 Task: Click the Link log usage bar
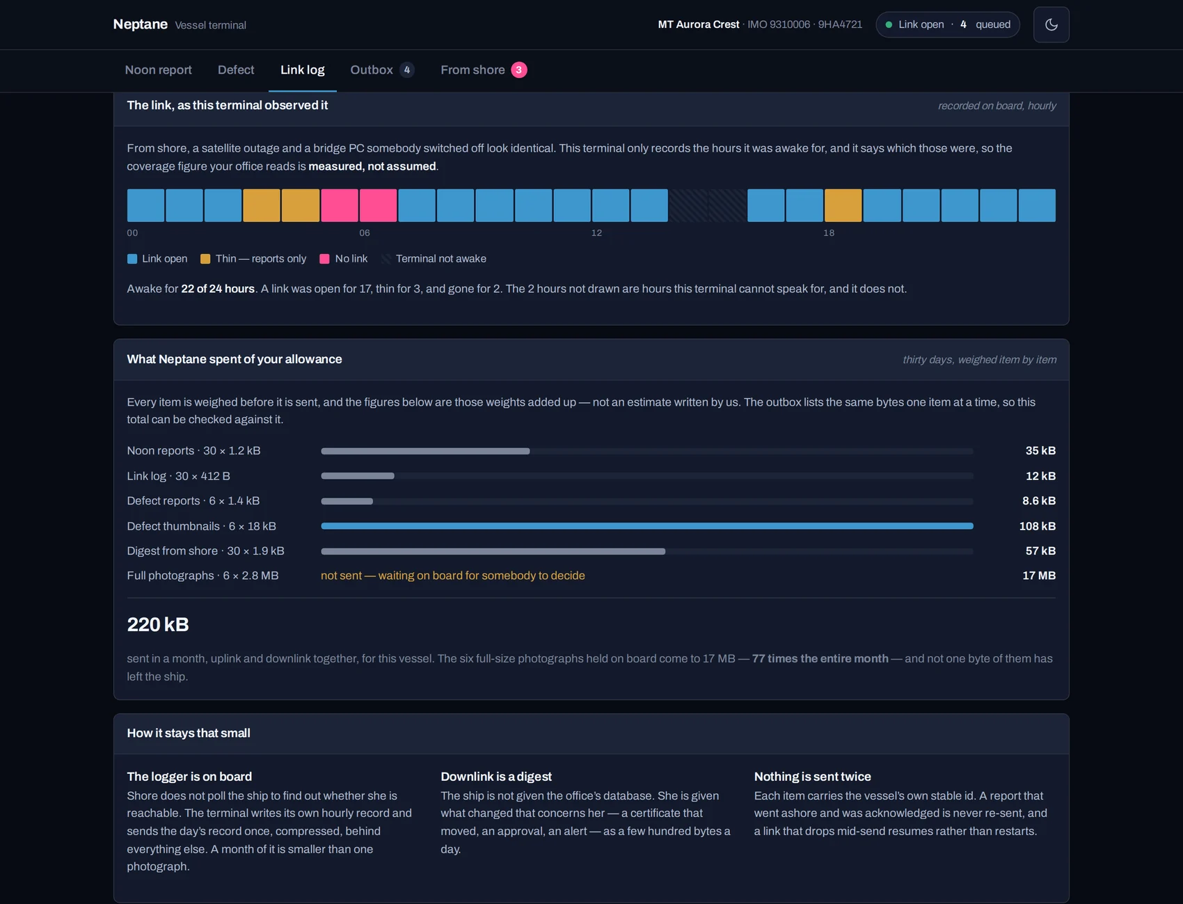[x=646, y=476]
